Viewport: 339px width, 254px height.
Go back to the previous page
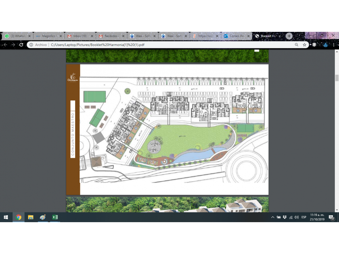tap(5, 45)
